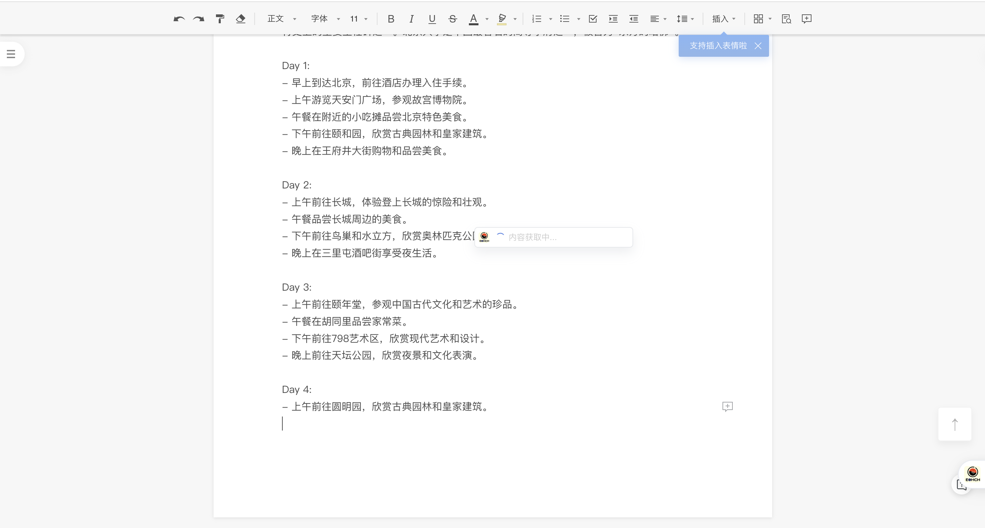Select the format painter tool
Viewport: 985px width, 528px height.
coord(220,19)
